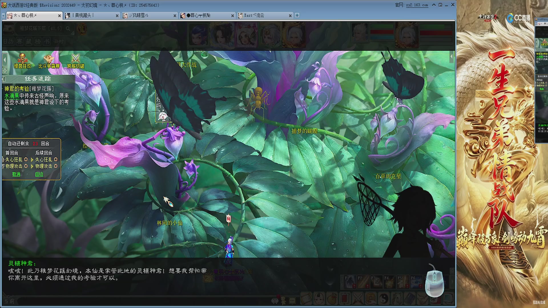Click the 自动 auto battle link
Screen dimensions: 548x308
[39, 174]
